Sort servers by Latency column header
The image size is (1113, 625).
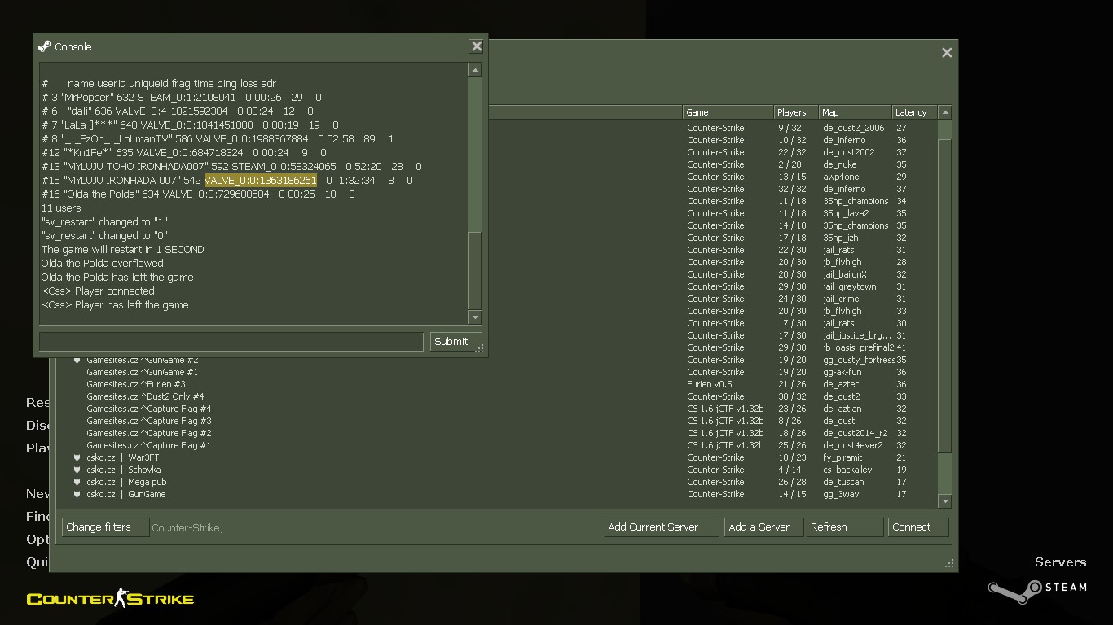(914, 112)
